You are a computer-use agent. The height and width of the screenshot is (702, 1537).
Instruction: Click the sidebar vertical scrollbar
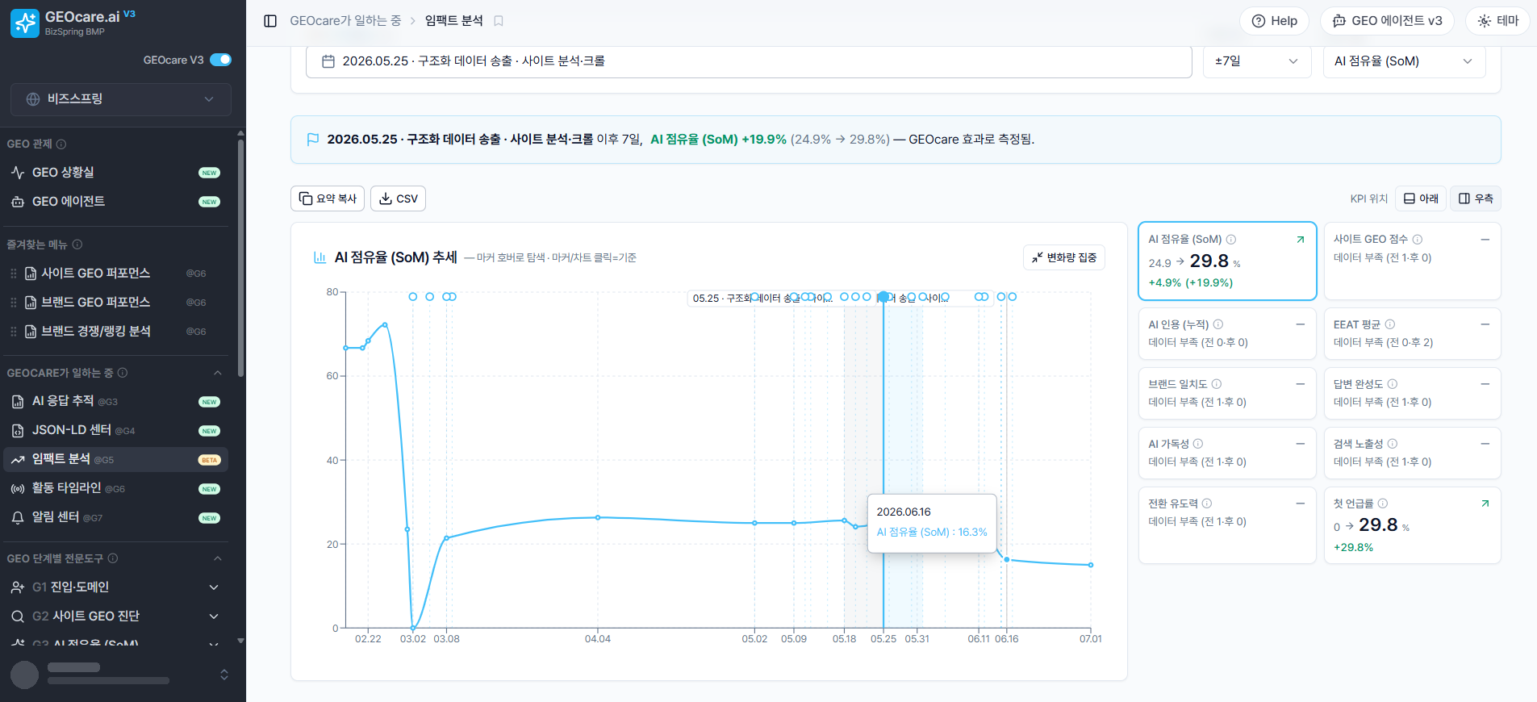[x=240, y=258]
